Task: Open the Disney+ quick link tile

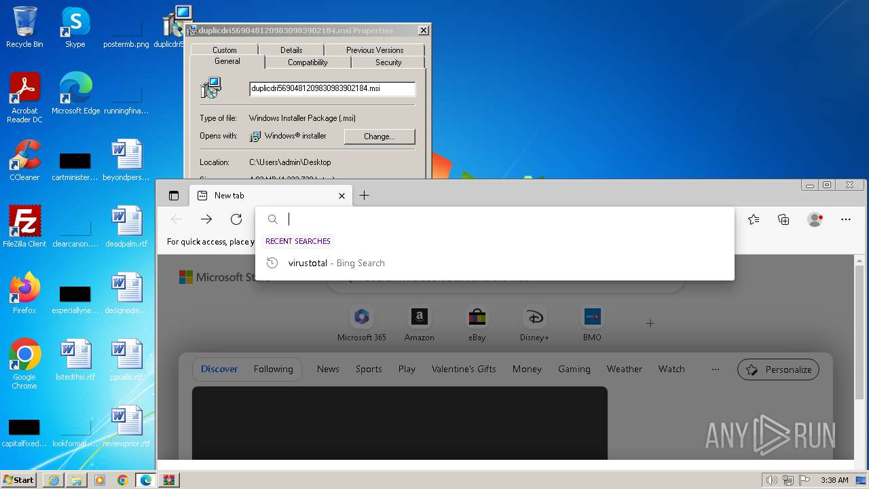Action: pos(535,324)
